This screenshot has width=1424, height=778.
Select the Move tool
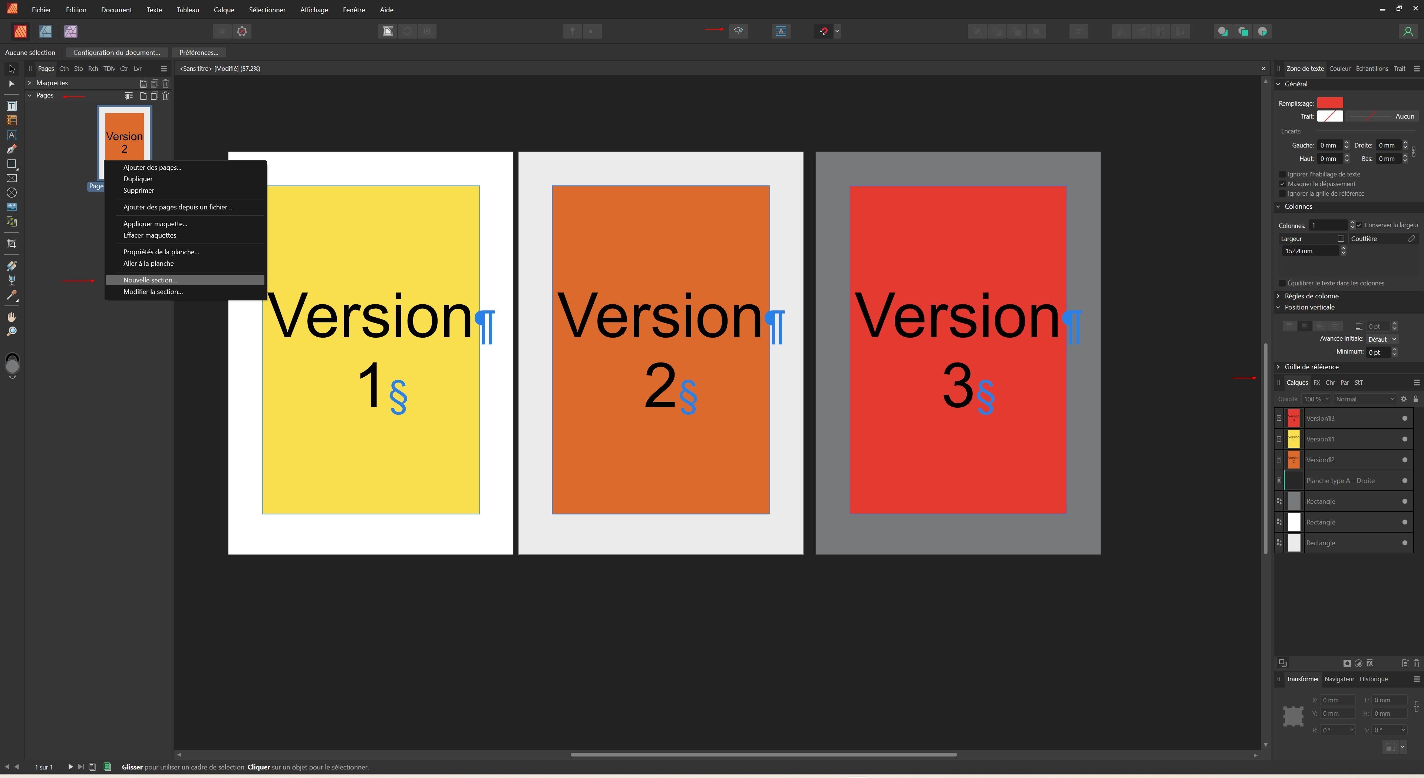(x=11, y=69)
